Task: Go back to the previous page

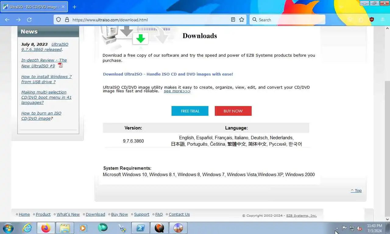Action: pos(7,19)
